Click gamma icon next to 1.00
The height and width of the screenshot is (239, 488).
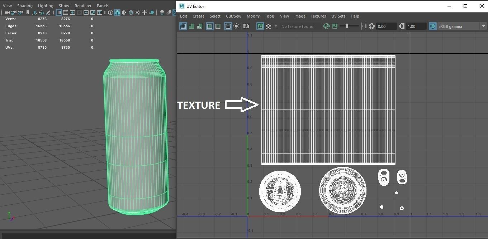pyautogui.click(x=402, y=26)
